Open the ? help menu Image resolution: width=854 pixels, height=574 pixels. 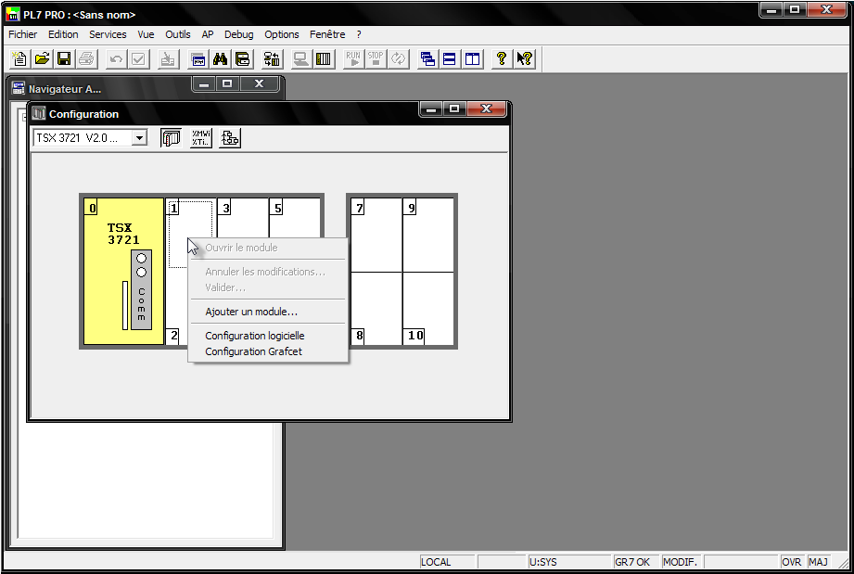pyautogui.click(x=359, y=34)
